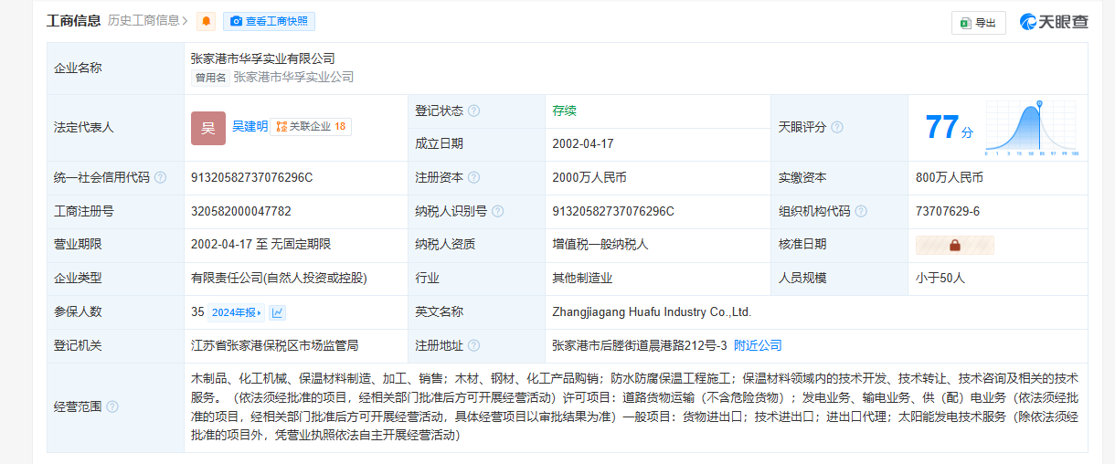
Task: Click registration number 320582000047782
Action: (x=241, y=211)
